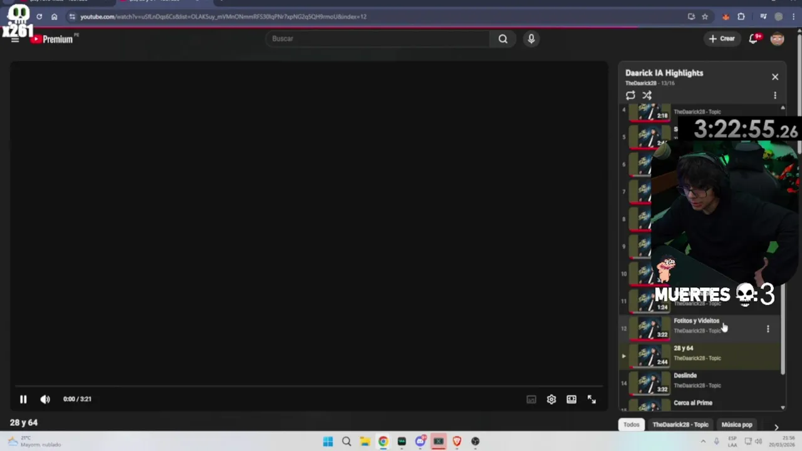
Task: Open the YouTube notifications bell
Action: [754, 39]
